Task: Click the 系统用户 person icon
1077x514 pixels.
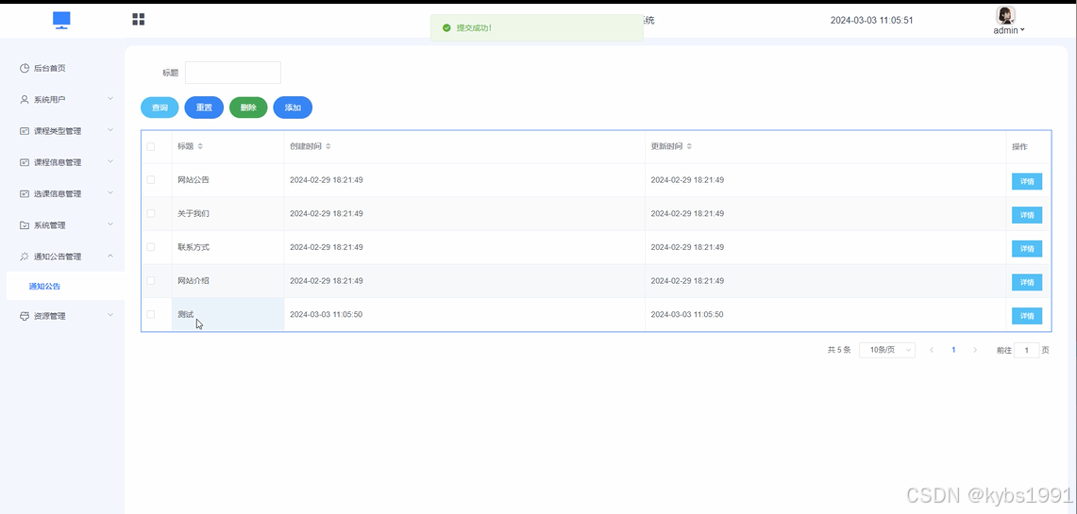Action: coord(25,100)
